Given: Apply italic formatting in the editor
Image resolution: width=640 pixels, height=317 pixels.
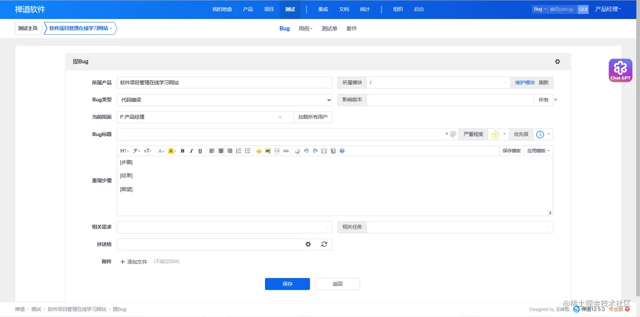Looking at the screenshot, I should pyautogui.click(x=191, y=151).
